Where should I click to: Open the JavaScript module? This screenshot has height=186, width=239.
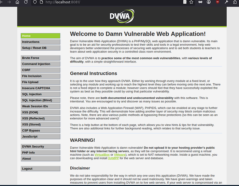coord(41,137)
